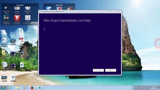The image size is (160, 90).
Task: Select the Ash_012 file icon
Action: pos(22,66)
